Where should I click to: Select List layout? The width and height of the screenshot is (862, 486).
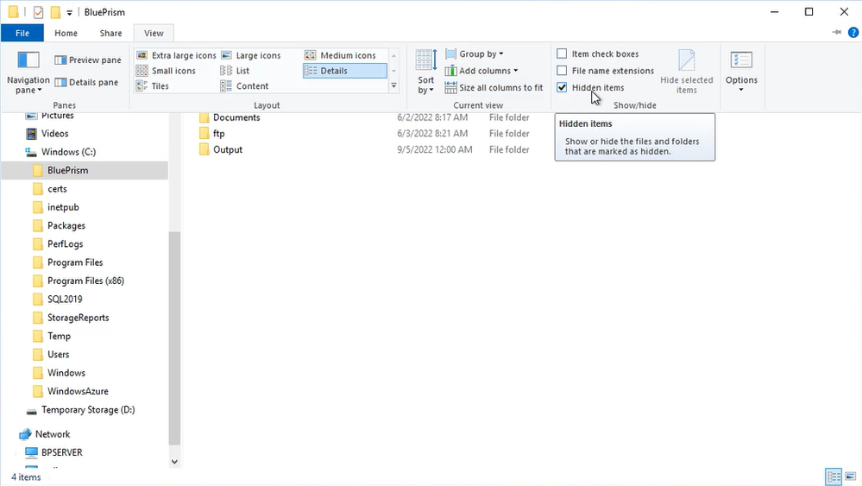pos(235,71)
